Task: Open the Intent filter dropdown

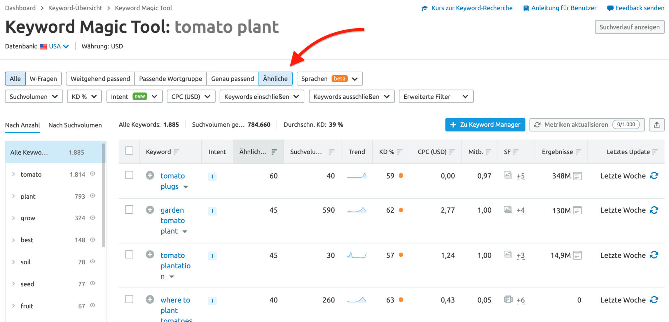Action: pyautogui.click(x=134, y=96)
